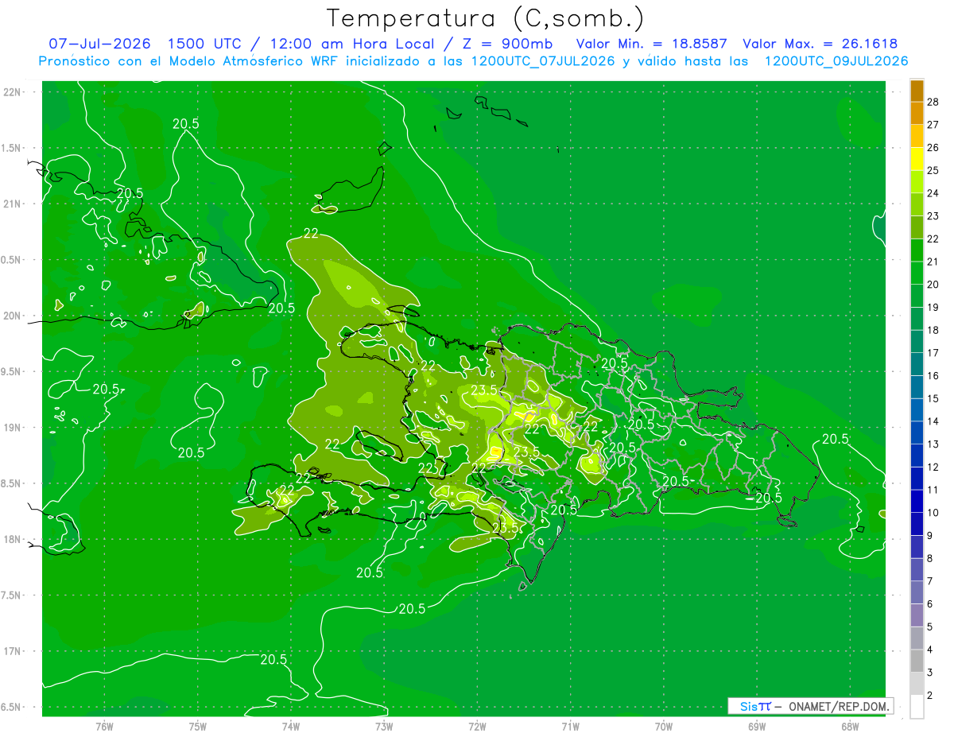Pick the white swatch below 2

(x=917, y=707)
